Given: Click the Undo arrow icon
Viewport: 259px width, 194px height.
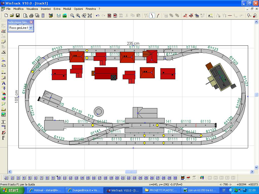Looking at the screenshot, I should pyautogui.click(x=97, y=15).
